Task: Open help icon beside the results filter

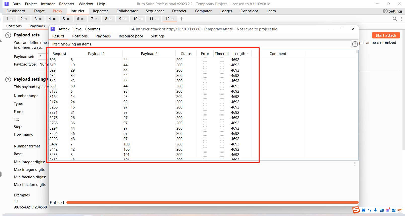Action: click(x=355, y=44)
